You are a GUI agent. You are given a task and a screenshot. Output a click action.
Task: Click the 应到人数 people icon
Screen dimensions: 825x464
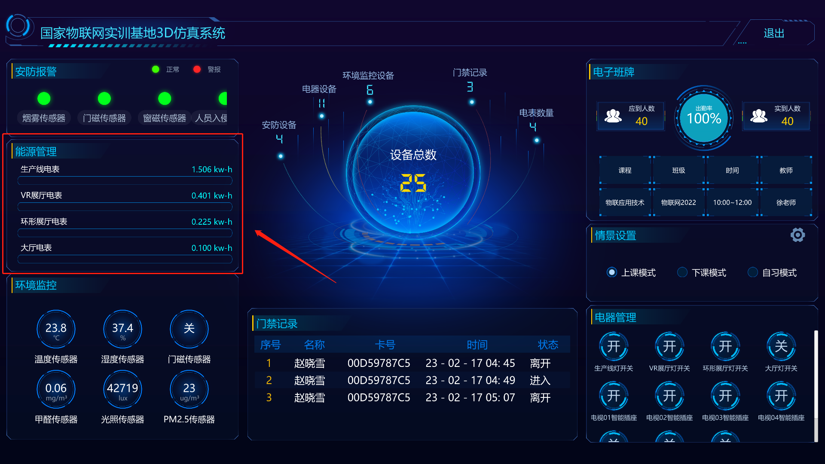coord(613,116)
